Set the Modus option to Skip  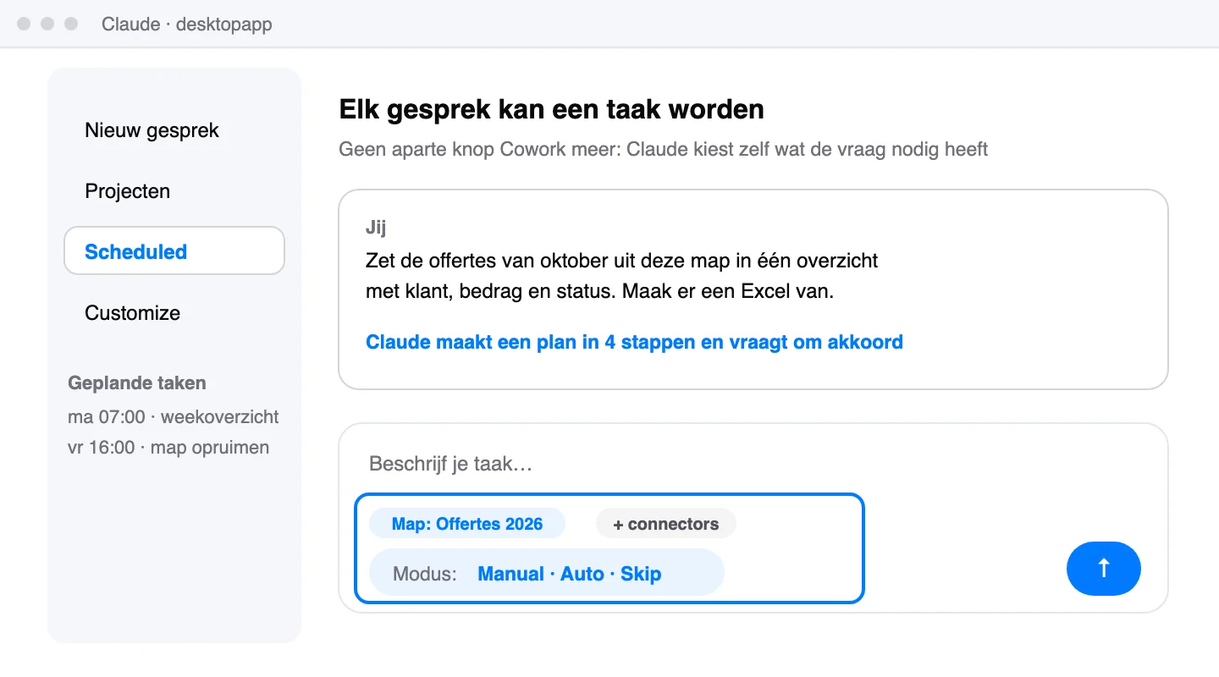(641, 574)
